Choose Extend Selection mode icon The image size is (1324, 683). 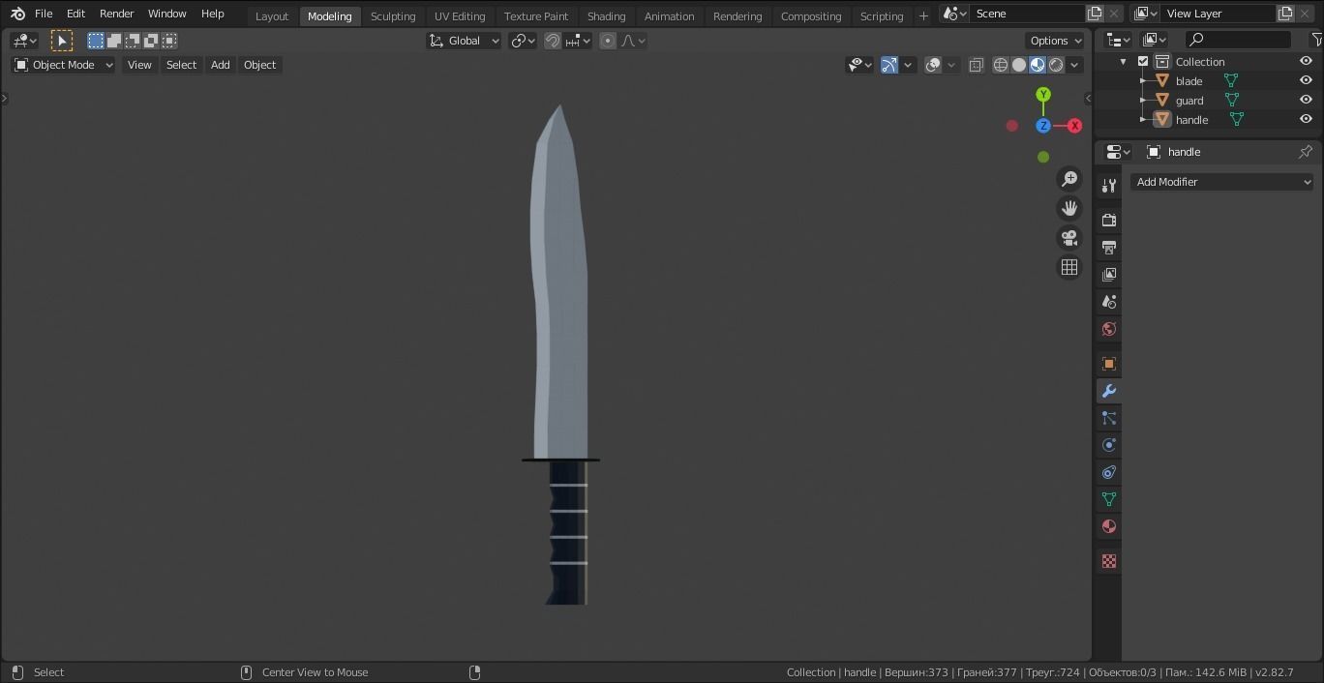click(114, 41)
